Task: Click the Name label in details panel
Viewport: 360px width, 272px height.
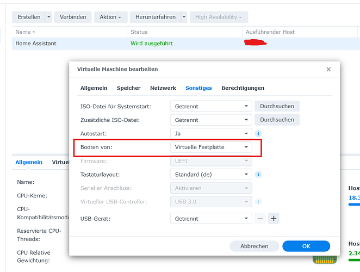Action: pos(26,182)
